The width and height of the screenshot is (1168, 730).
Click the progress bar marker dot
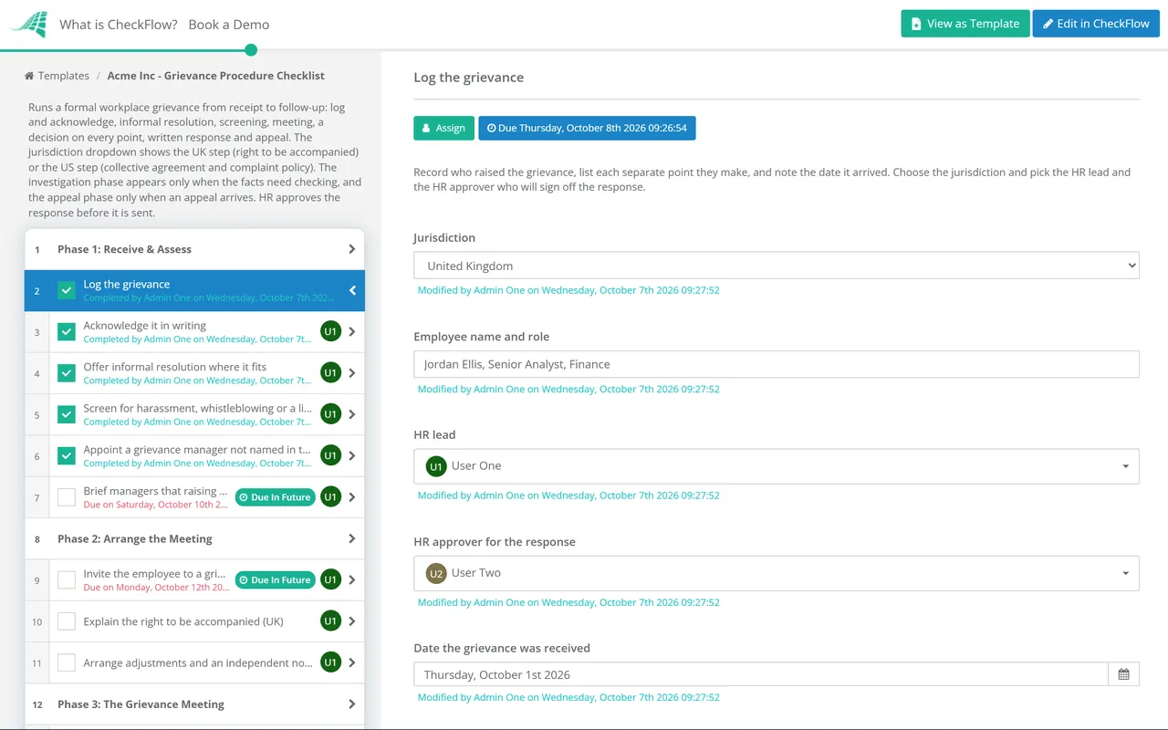pos(251,50)
